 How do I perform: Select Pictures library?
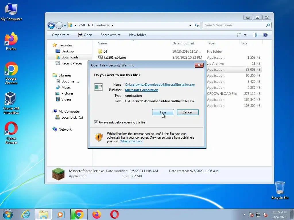[x=65, y=93]
